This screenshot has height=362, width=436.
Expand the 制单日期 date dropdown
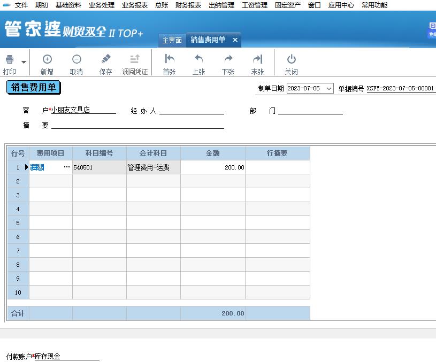coord(328,89)
